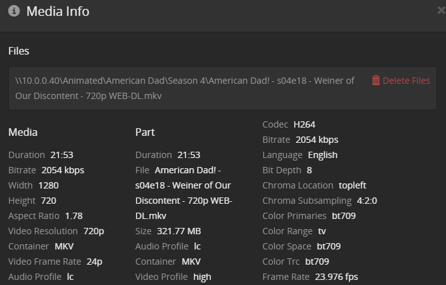Click the Media Info title text
446x285 pixels.
pyautogui.click(x=58, y=11)
